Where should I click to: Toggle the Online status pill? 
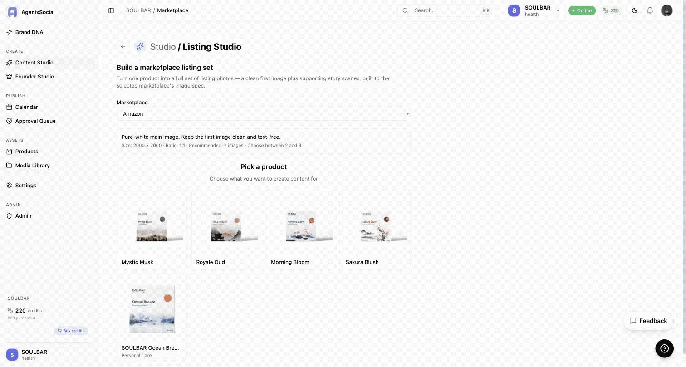(x=582, y=10)
